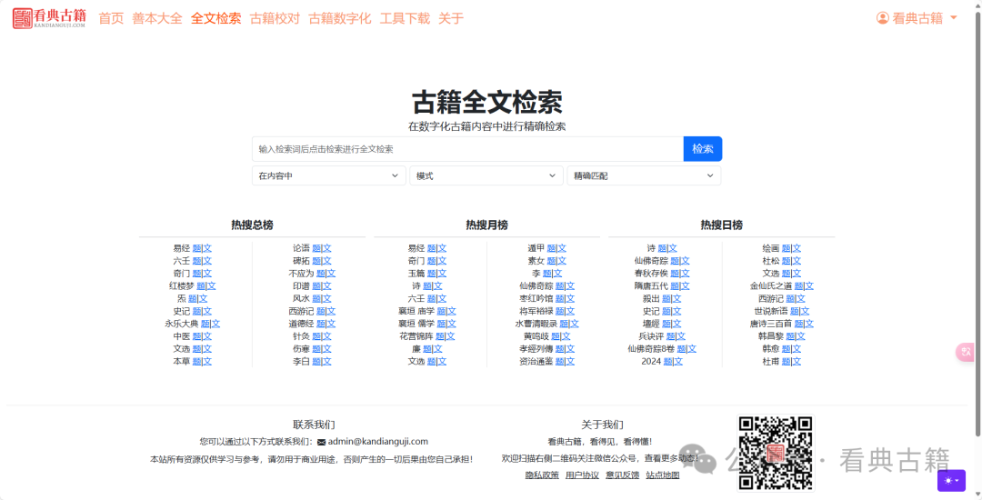Open the 隐私政策 footer link
982x500 pixels.
point(542,475)
